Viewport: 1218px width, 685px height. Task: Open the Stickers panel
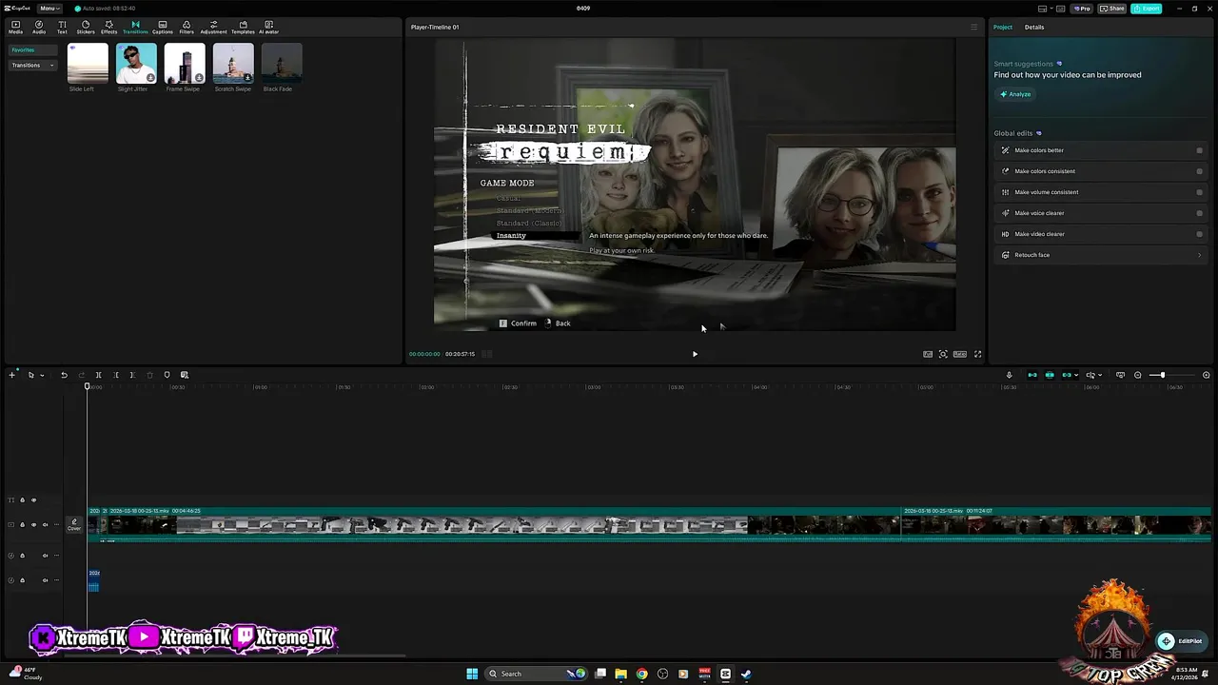click(86, 27)
